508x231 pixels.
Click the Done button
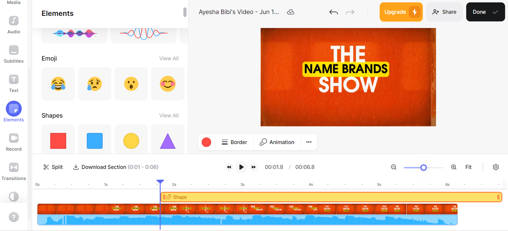[x=485, y=12]
